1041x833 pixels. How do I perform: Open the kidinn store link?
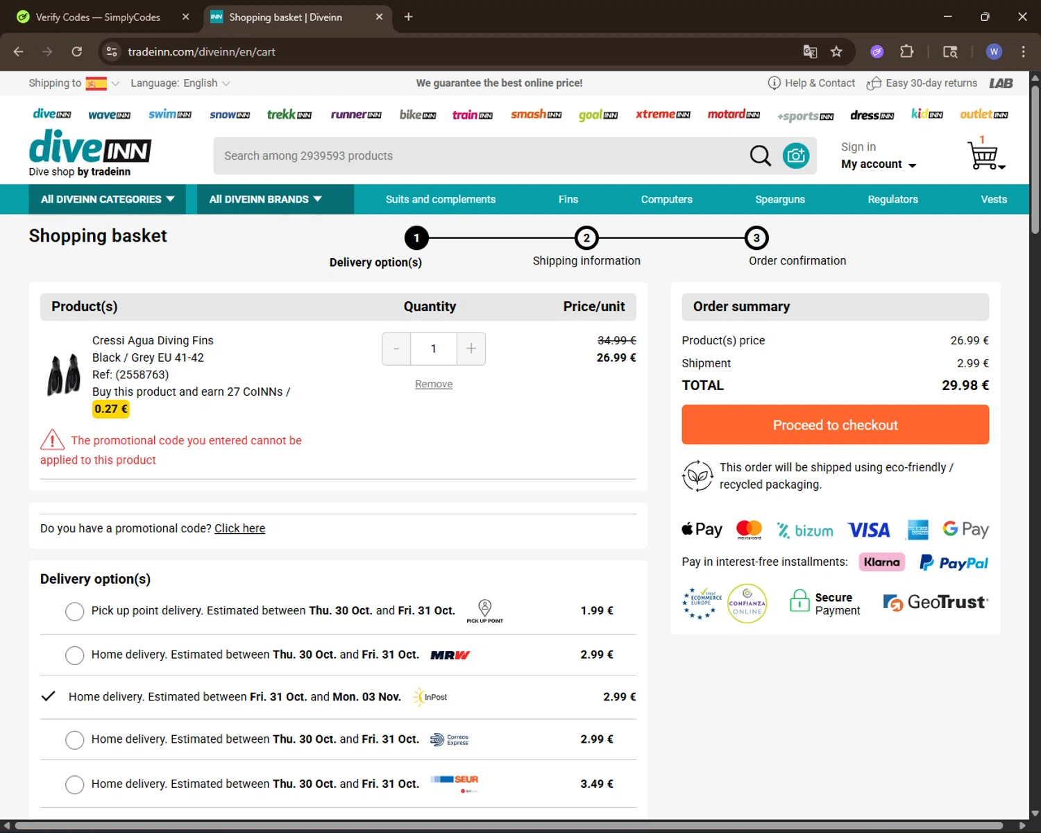click(x=927, y=114)
